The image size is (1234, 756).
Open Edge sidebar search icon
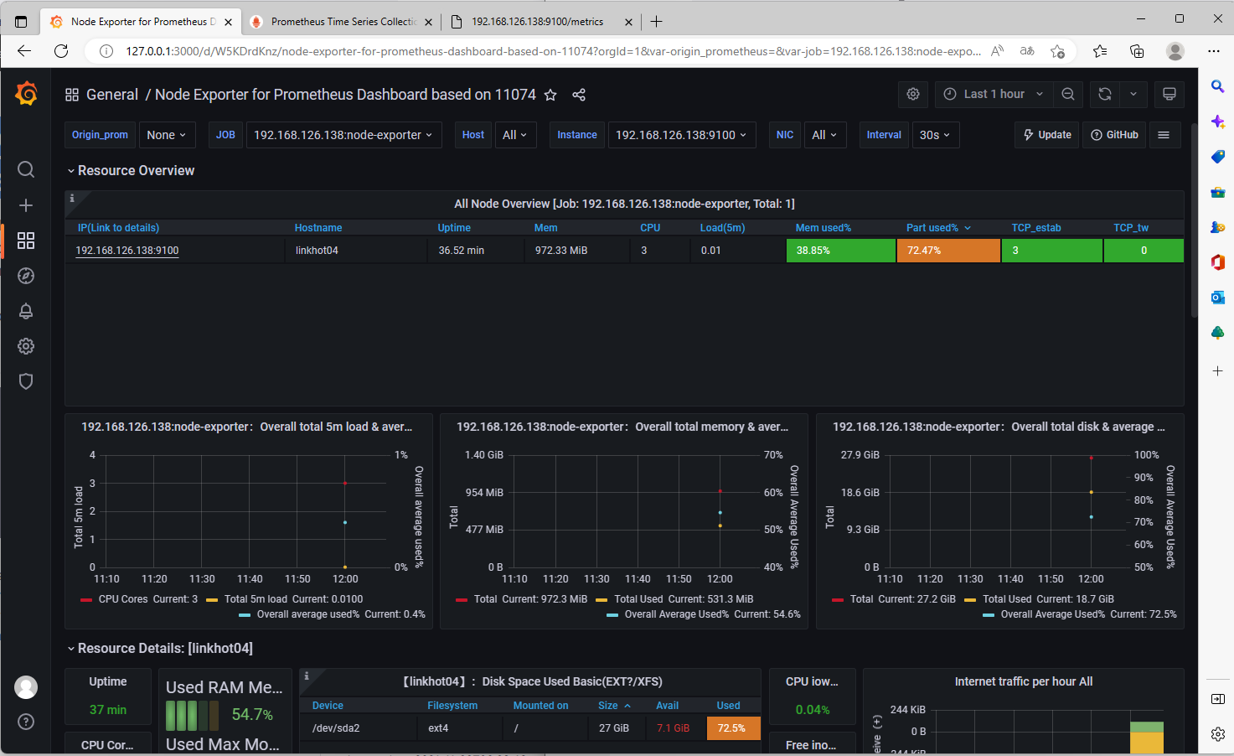coord(1218,86)
